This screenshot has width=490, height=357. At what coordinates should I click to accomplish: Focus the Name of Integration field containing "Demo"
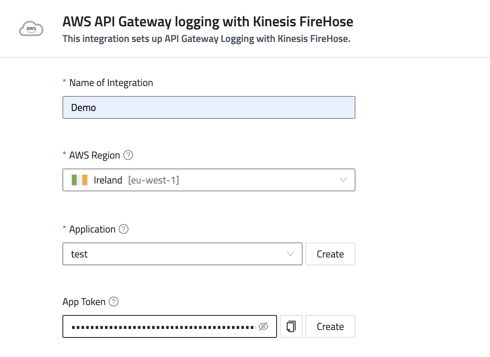coord(209,107)
